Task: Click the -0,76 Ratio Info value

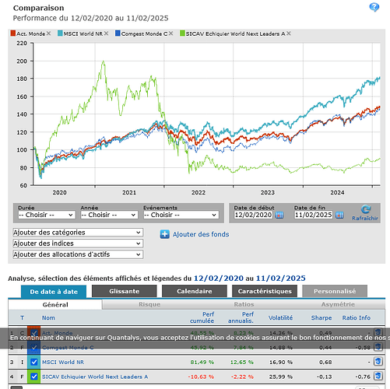Action: click(363, 377)
